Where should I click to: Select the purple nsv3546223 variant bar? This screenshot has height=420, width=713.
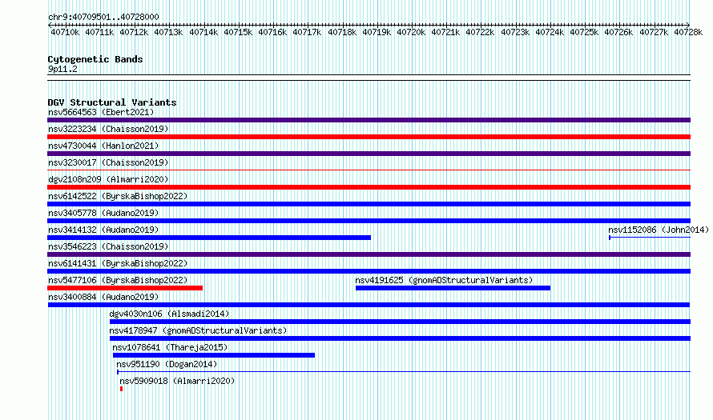pos(369,254)
